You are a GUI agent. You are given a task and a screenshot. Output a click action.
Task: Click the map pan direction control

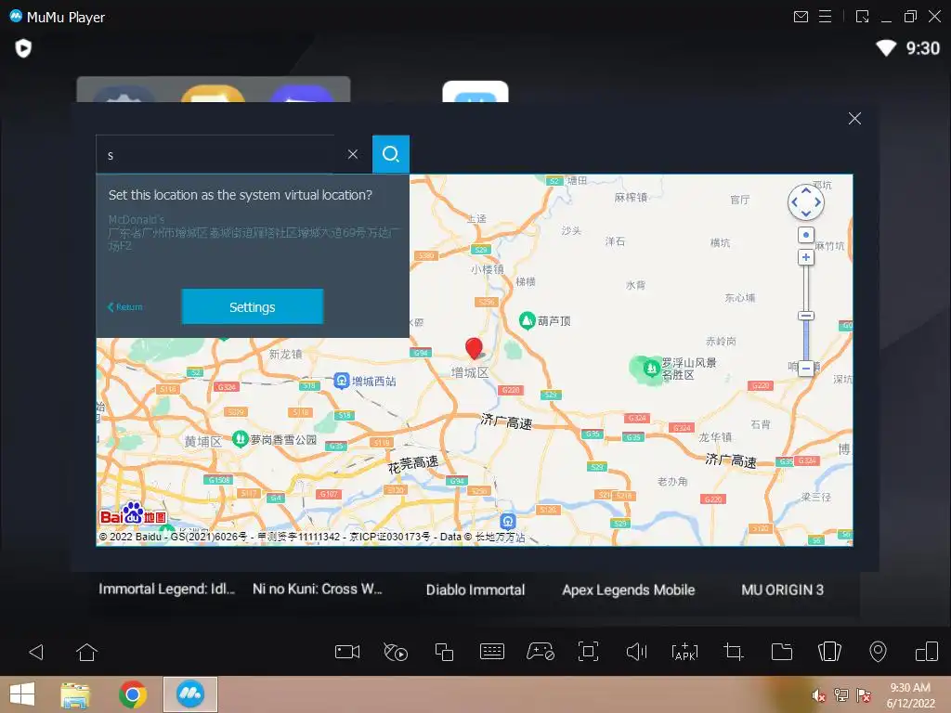click(805, 201)
